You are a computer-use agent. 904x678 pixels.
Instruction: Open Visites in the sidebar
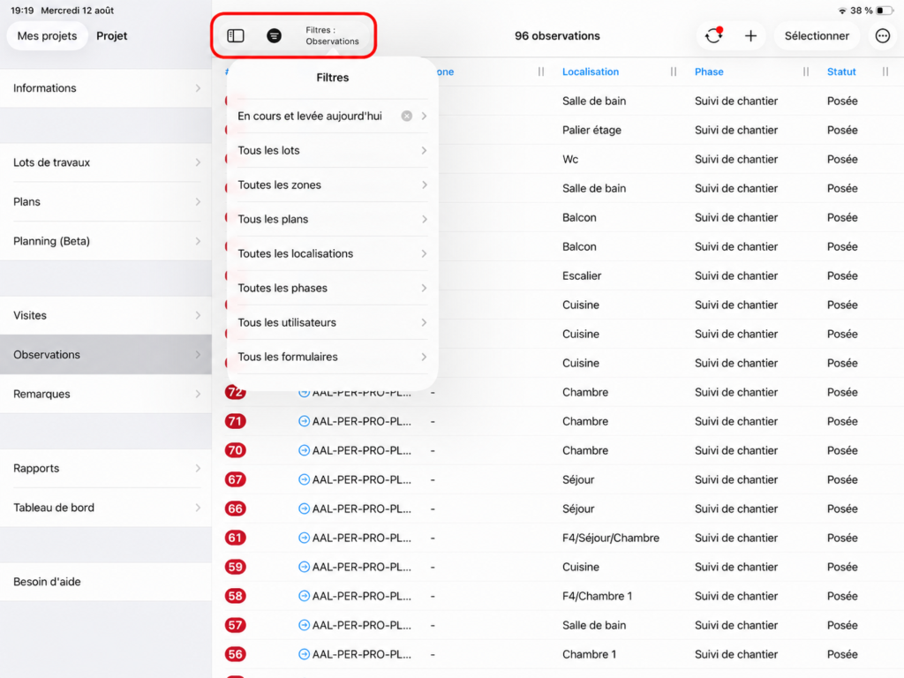106,315
